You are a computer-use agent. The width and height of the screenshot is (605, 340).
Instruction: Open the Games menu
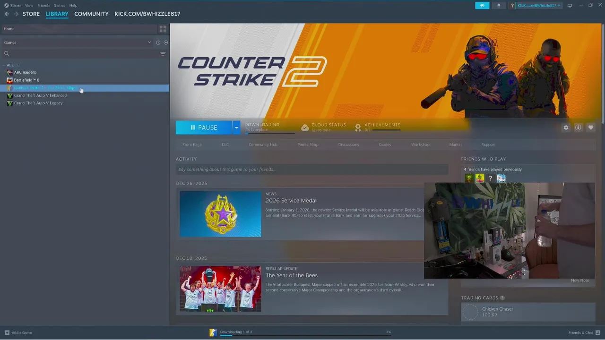coord(60,5)
